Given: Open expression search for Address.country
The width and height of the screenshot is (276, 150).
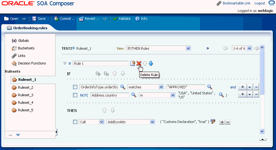Looking at the screenshot, I should 134,95.
